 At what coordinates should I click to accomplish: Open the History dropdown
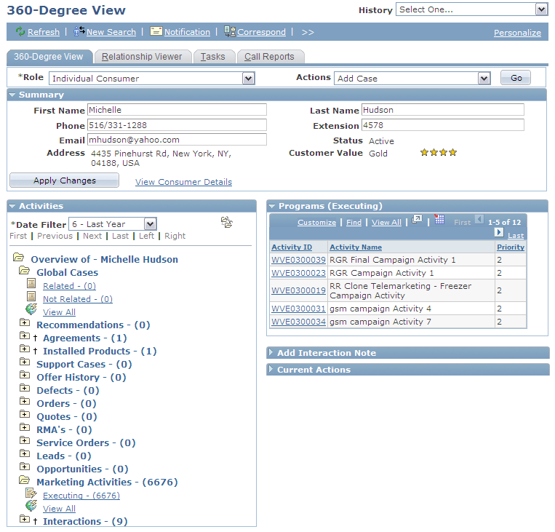pyautogui.click(x=541, y=9)
